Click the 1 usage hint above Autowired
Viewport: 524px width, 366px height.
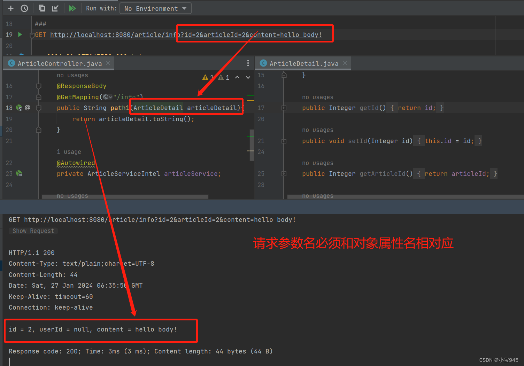pos(69,152)
